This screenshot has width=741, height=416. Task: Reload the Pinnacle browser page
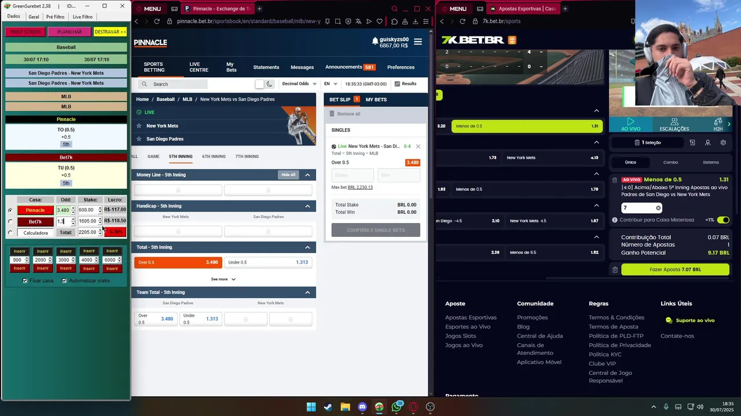pos(156,21)
